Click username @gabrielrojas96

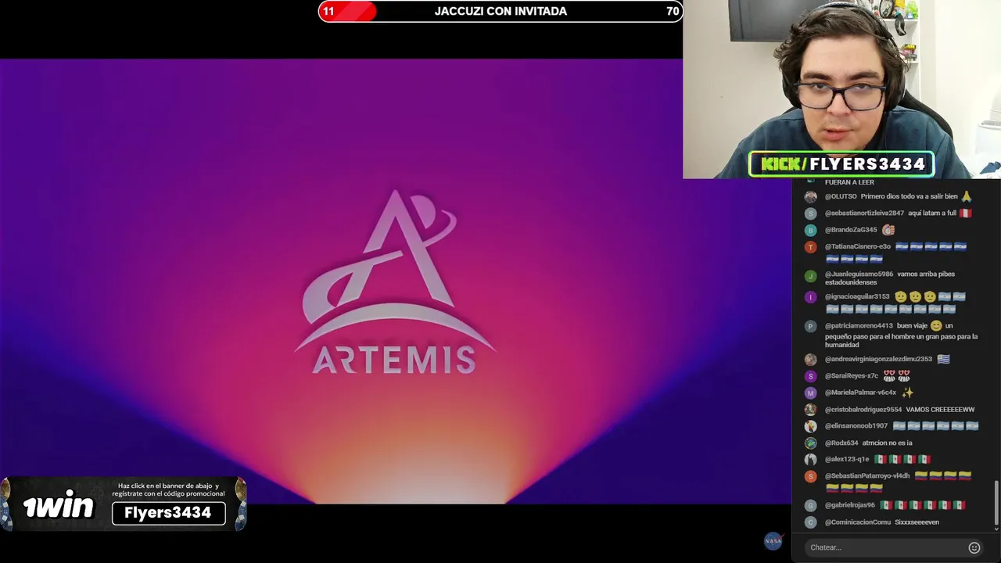(850, 505)
